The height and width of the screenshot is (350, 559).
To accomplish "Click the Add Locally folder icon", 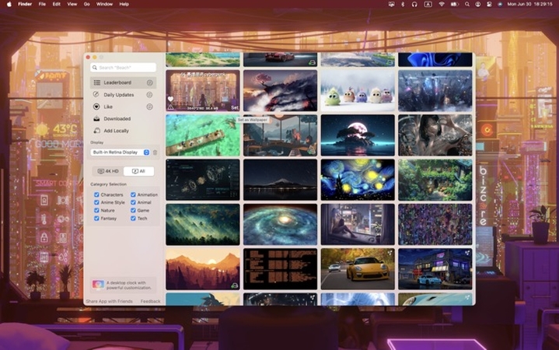I will (97, 131).
